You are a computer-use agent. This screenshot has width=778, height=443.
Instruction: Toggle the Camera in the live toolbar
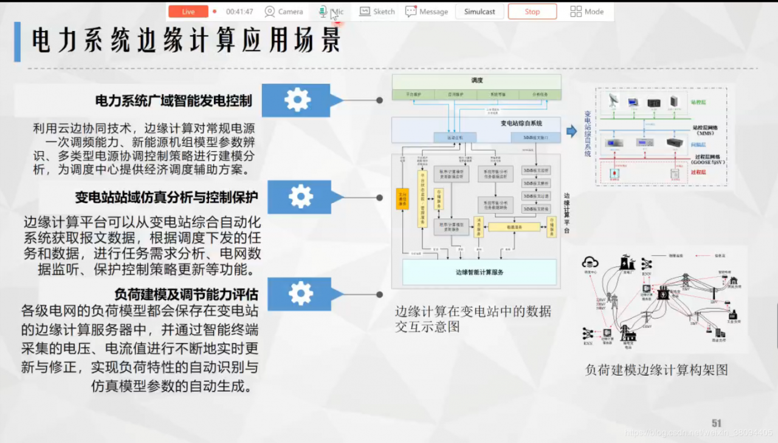pos(283,12)
